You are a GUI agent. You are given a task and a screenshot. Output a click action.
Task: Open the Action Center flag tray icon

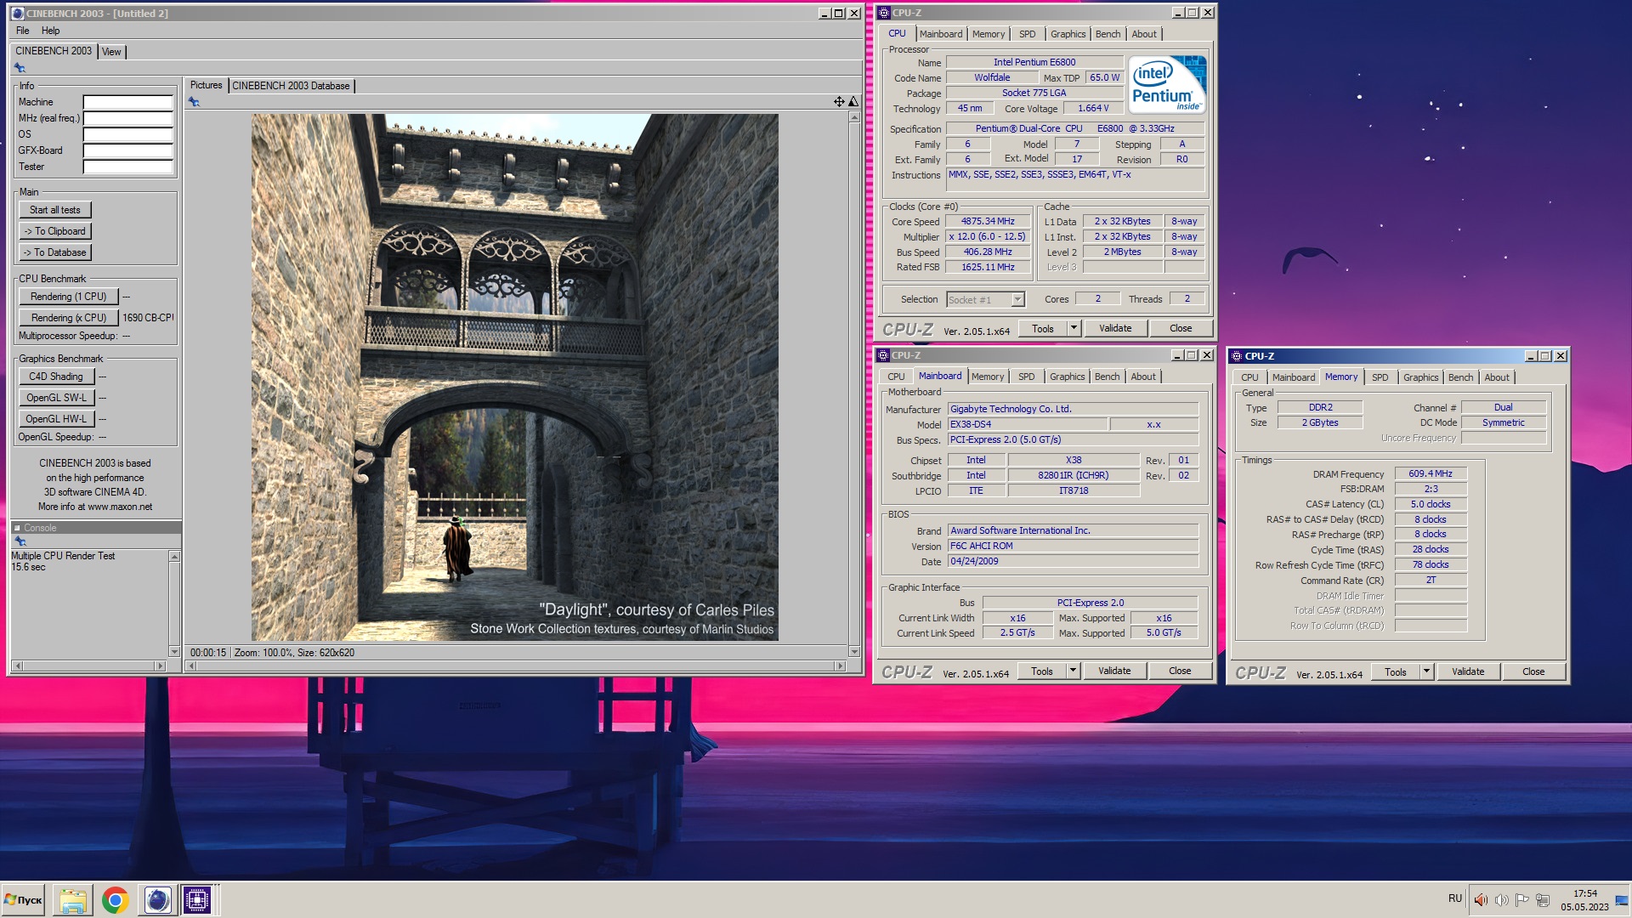(x=1521, y=900)
